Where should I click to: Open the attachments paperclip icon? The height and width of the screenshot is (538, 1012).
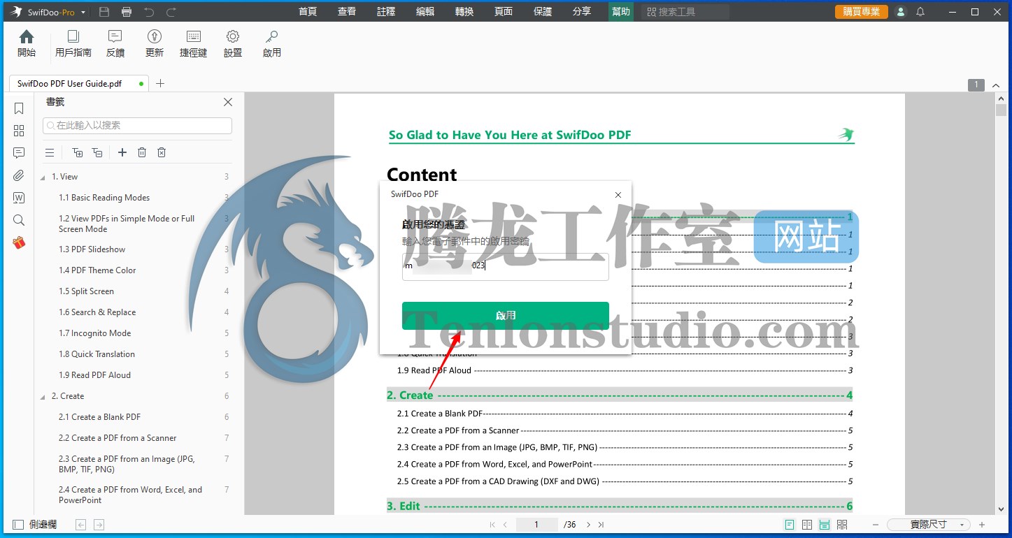(19, 175)
